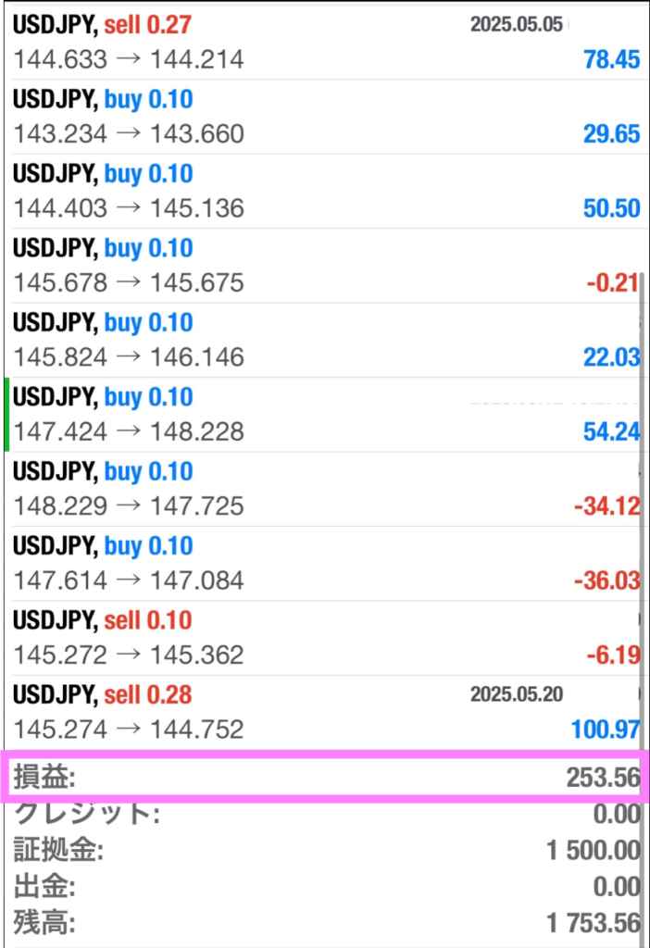
Task: Open trade with -34.12 loss
Action: [x=325, y=489]
